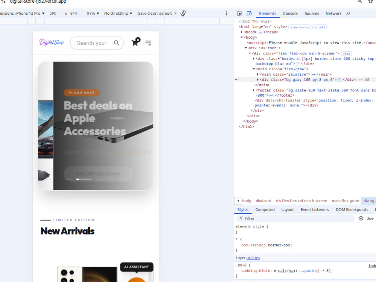Viewport: 376px width, 282px height.
Task: Click the view-source badge
Action: [x=300, y=27]
